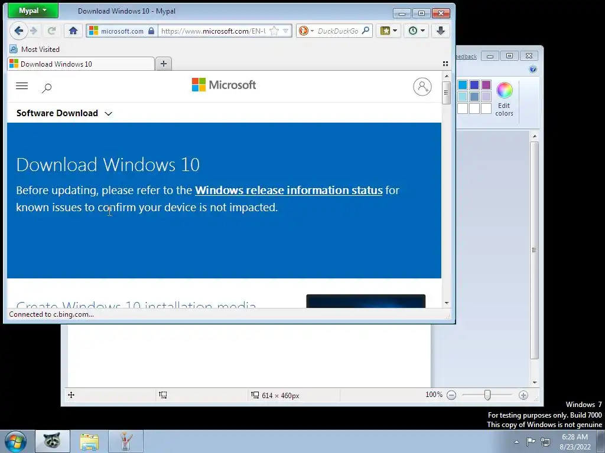Click the microsoft.com site identity box
The image size is (605, 453).
tap(122, 31)
